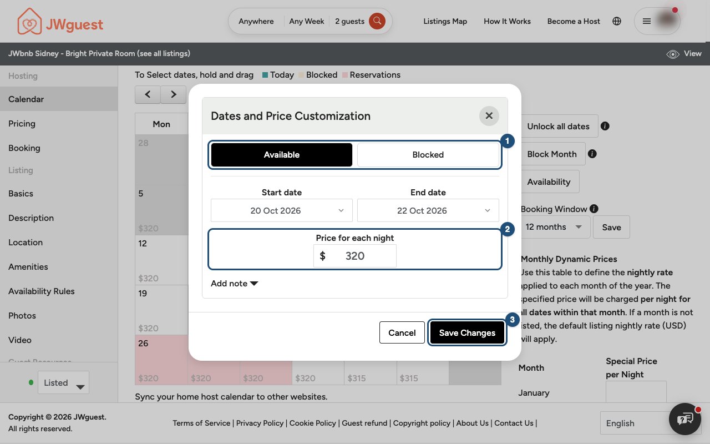Open the Start date dropdown
Image resolution: width=710 pixels, height=444 pixels.
[282, 210]
